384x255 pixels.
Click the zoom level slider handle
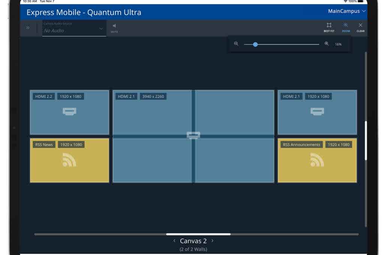pos(255,44)
